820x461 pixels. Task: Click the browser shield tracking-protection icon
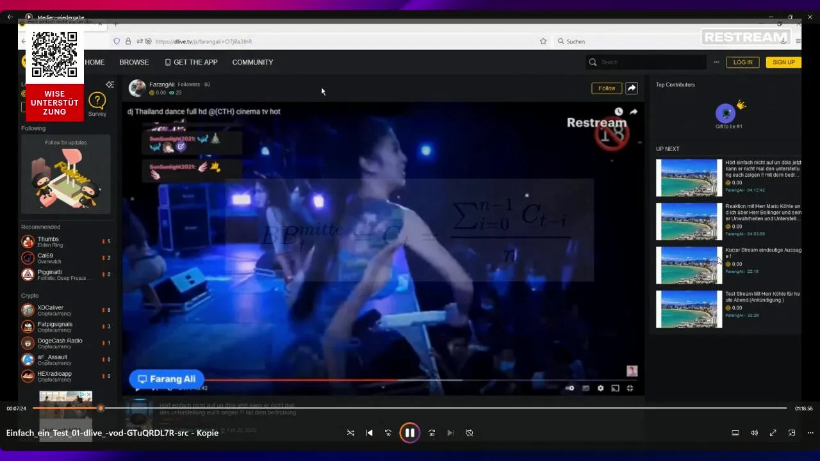click(117, 41)
